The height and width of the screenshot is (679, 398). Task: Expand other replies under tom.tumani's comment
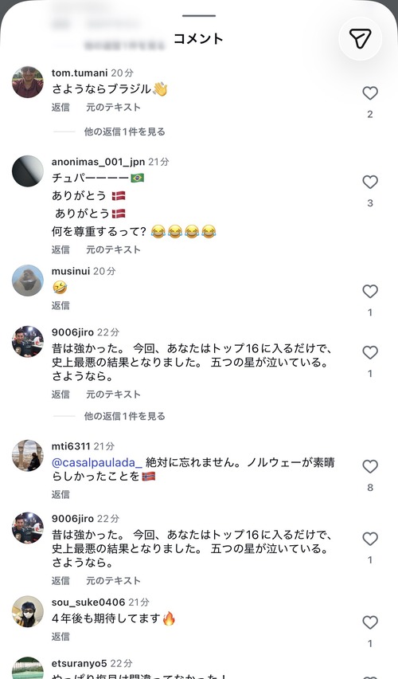pos(125,131)
